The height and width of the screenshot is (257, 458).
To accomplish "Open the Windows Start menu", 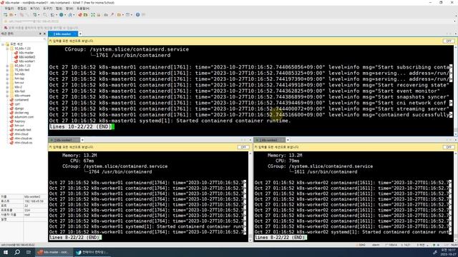I will (5, 252).
